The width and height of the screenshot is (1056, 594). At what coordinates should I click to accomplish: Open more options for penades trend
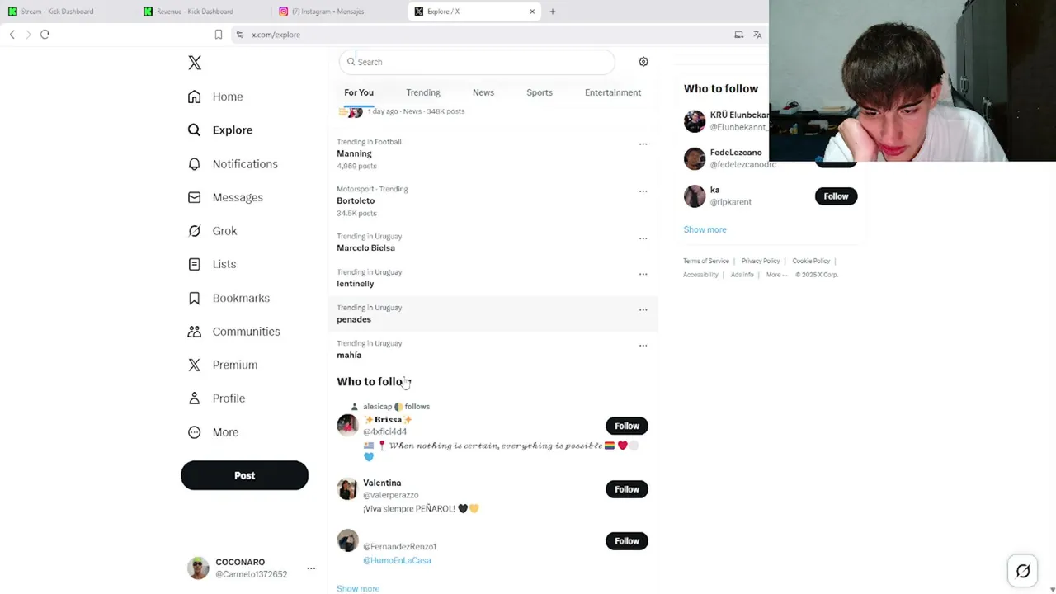(x=643, y=310)
